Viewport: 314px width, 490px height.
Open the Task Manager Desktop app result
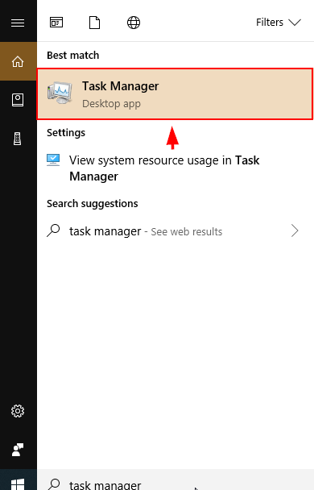pos(175,94)
